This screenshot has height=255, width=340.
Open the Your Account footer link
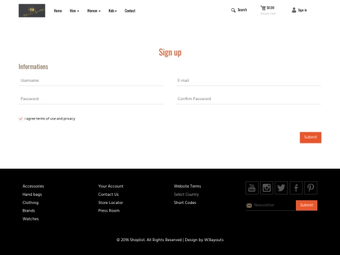(x=111, y=186)
